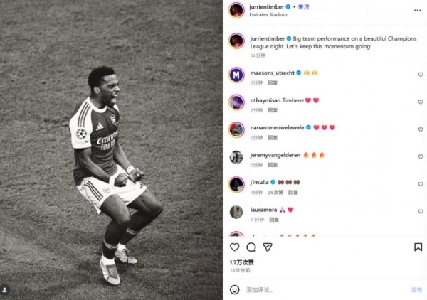Follow jurrientimber with 关注 button

click(303, 6)
